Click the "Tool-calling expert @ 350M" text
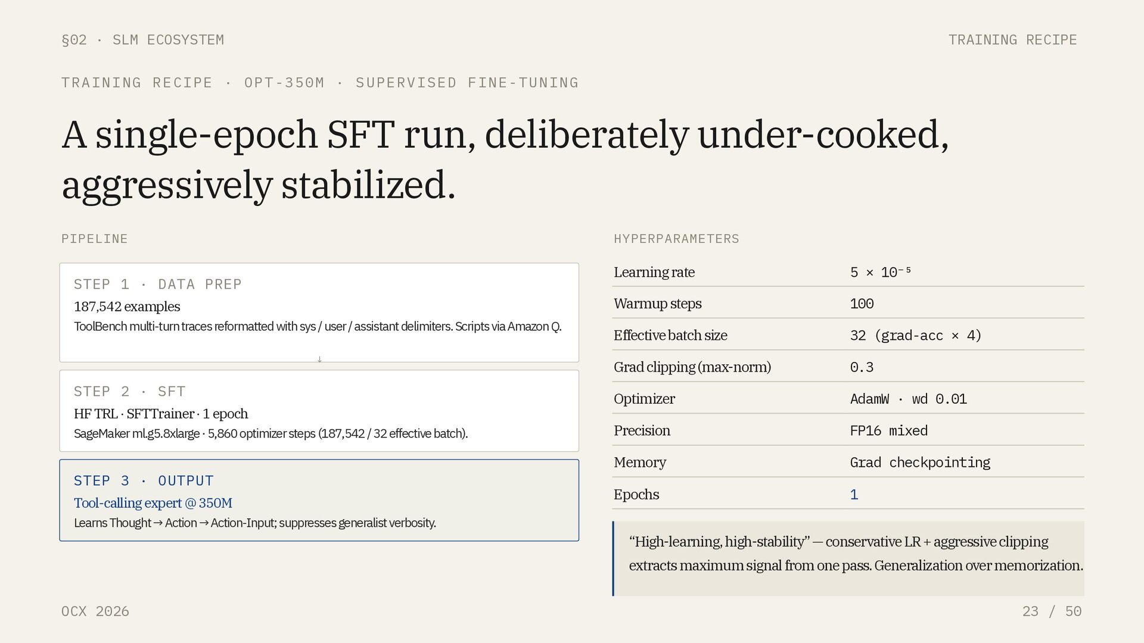The image size is (1144, 643). (153, 503)
